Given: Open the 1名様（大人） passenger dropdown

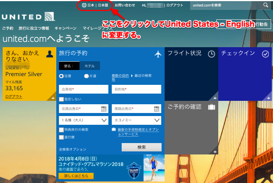Looking at the screenshot, I should pyautogui.click(x=84, y=120).
